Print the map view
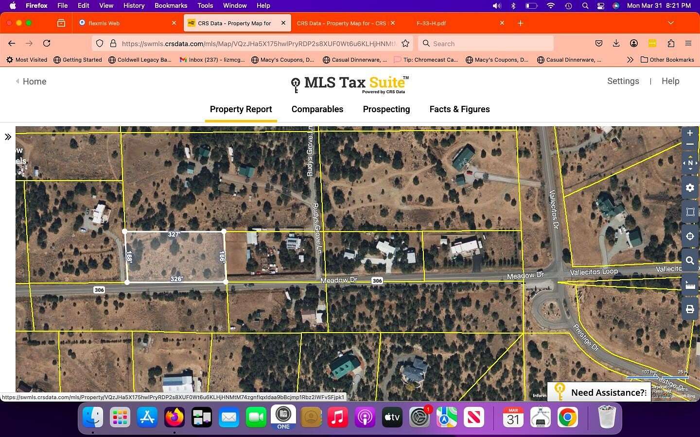 point(690,309)
